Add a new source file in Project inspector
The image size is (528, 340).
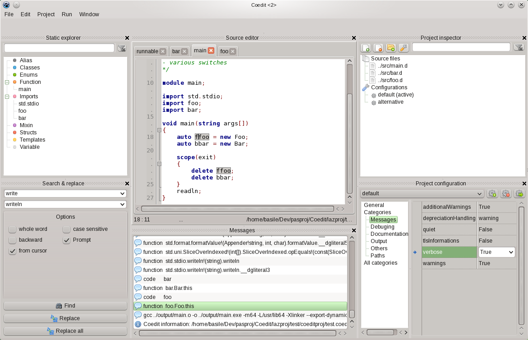(366, 47)
